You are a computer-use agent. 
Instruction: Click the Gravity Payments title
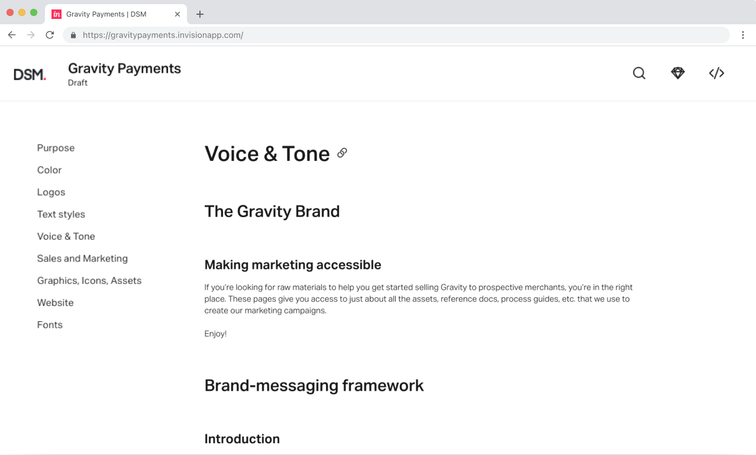coord(124,69)
